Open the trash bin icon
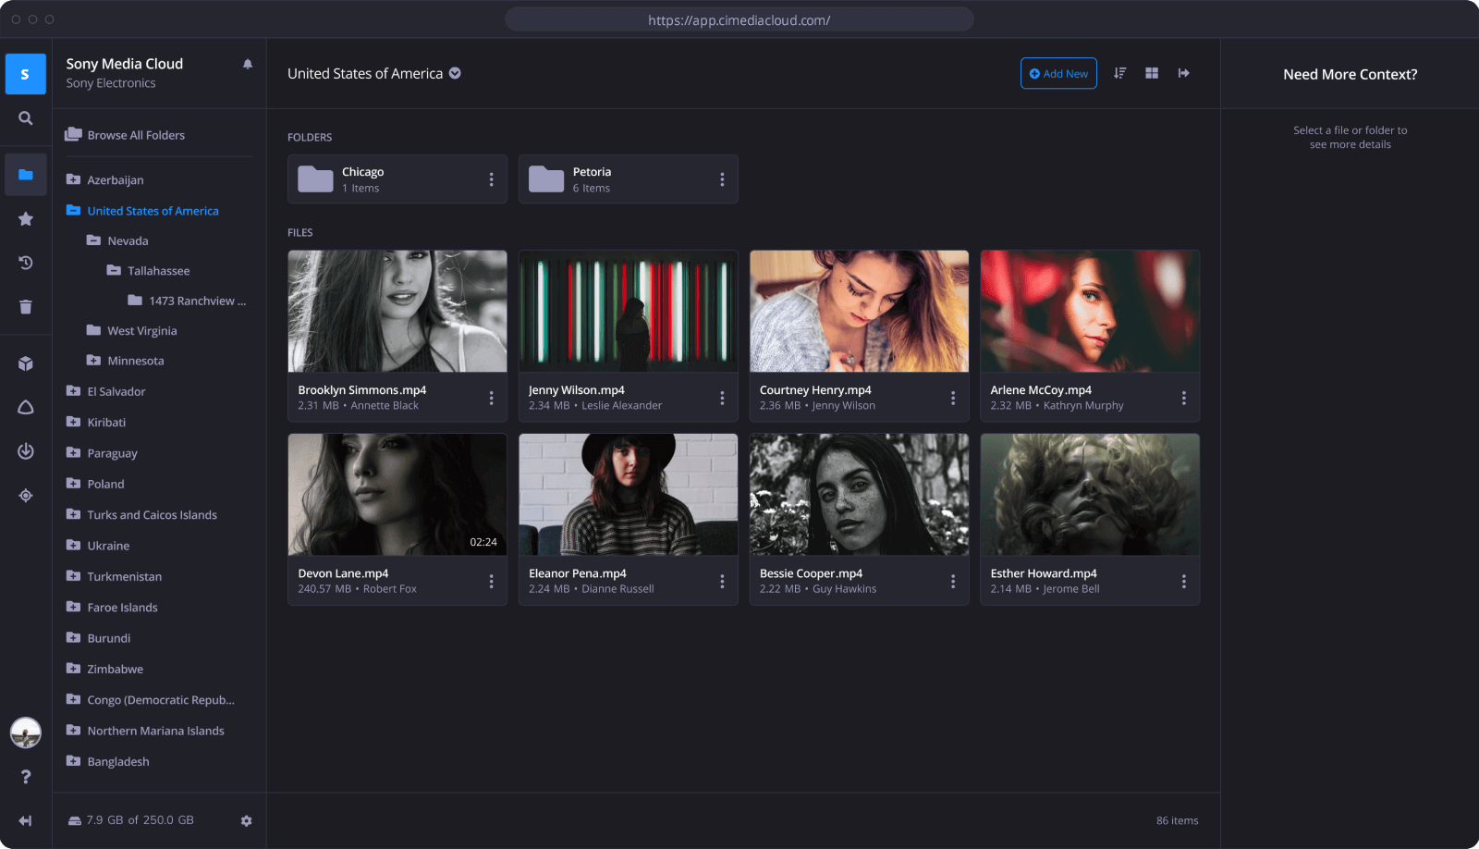 point(26,307)
